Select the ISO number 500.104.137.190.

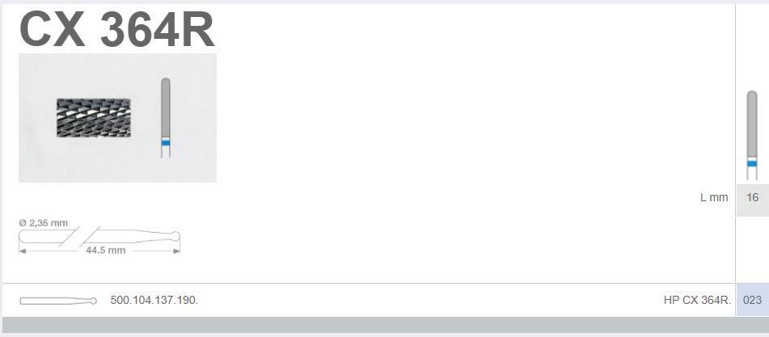coord(154,301)
